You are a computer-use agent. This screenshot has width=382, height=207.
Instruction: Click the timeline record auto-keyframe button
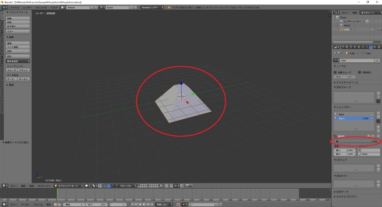[x=178, y=204]
